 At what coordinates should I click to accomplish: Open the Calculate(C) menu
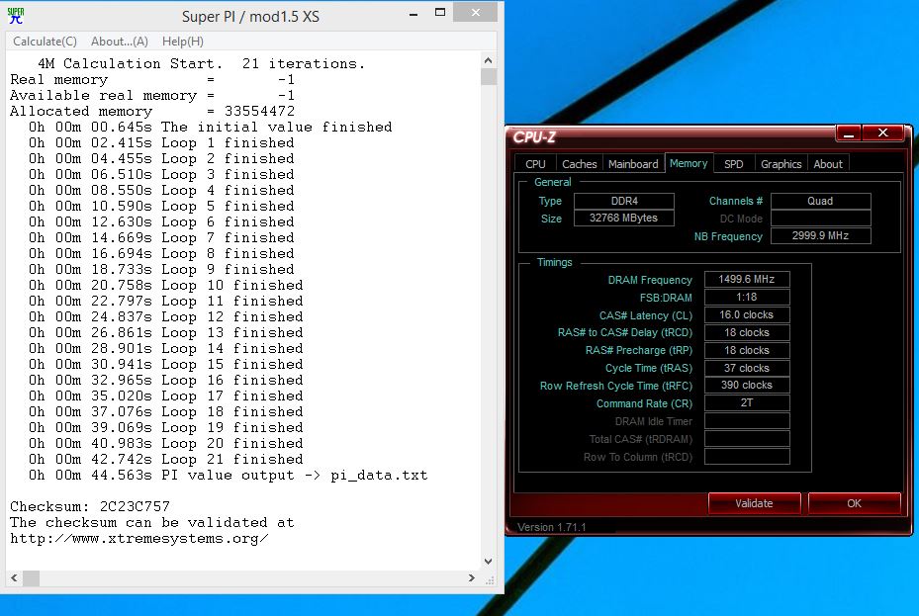click(46, 42)
